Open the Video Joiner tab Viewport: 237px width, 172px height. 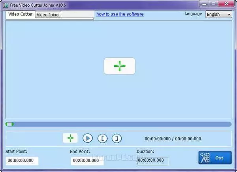pos(48,15)
